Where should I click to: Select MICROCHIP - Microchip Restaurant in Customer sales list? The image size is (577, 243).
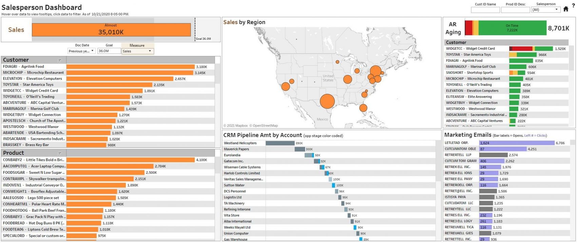click(108, 73)
